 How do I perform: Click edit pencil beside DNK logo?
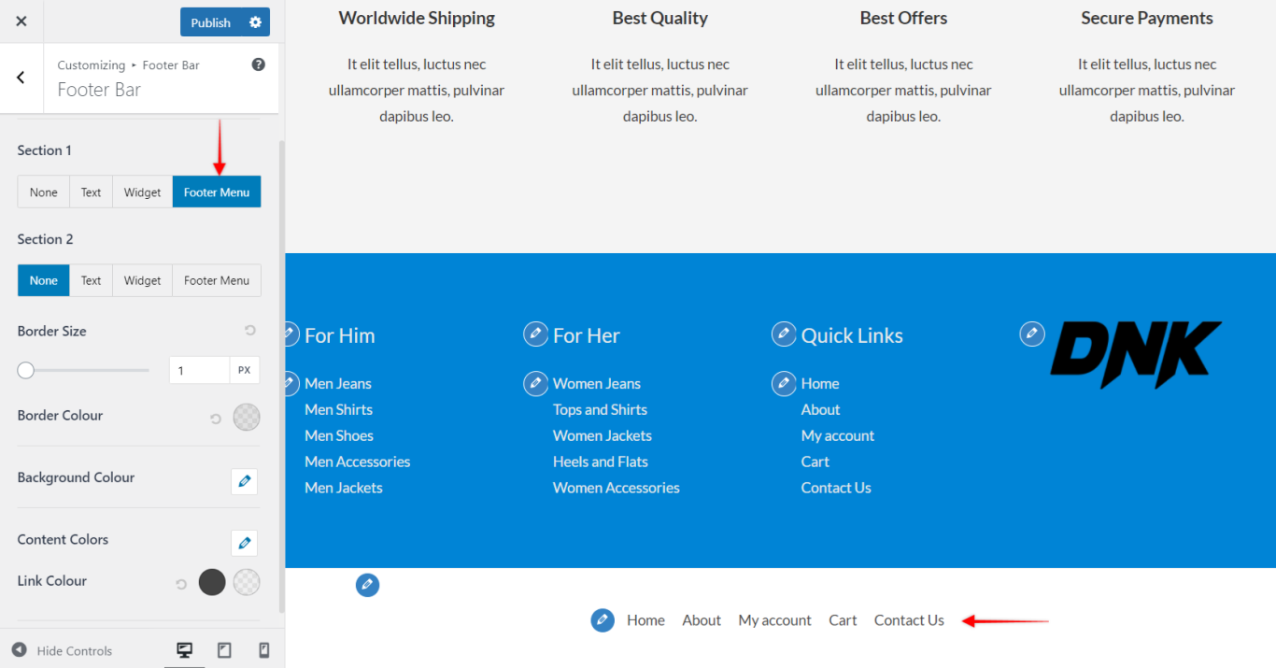(x=1032, y=334)
